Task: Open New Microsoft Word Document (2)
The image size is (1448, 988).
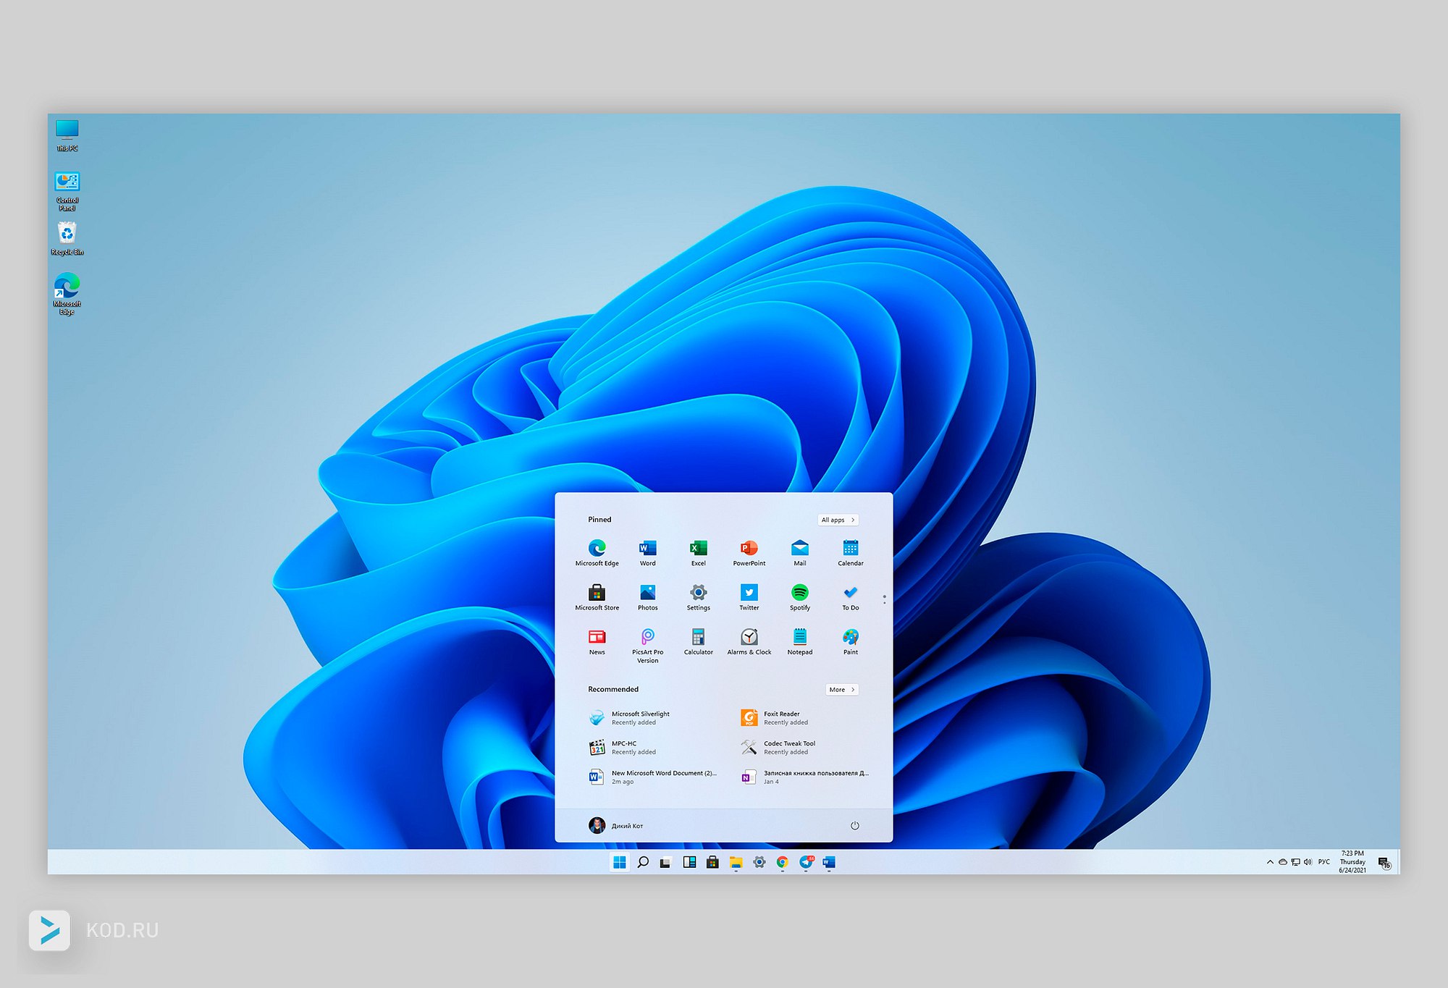Action: pos(652,777)
